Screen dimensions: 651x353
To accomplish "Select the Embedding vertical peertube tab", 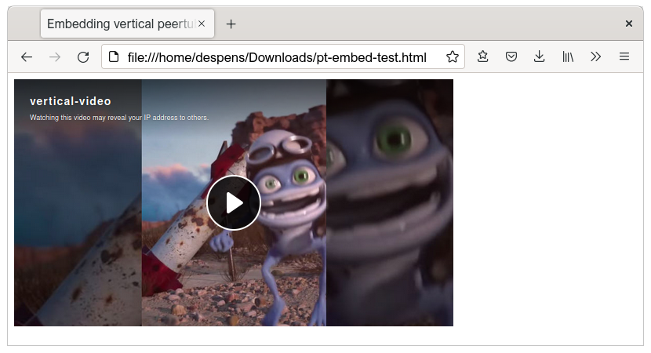I will 128,24.
